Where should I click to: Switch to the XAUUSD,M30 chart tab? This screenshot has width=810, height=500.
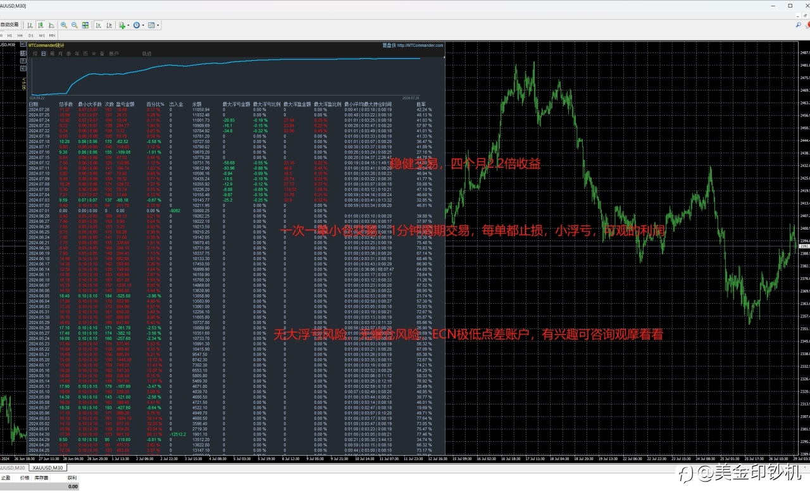pos(48,468)
